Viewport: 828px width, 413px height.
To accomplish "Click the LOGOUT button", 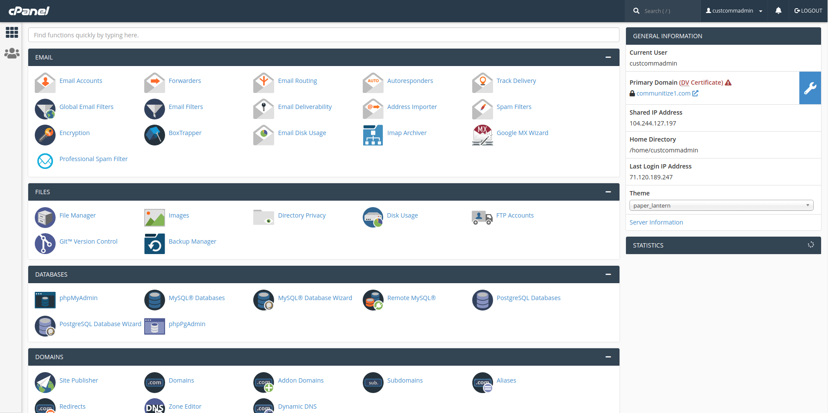I will pyautogui.click(x=808, y=11).
